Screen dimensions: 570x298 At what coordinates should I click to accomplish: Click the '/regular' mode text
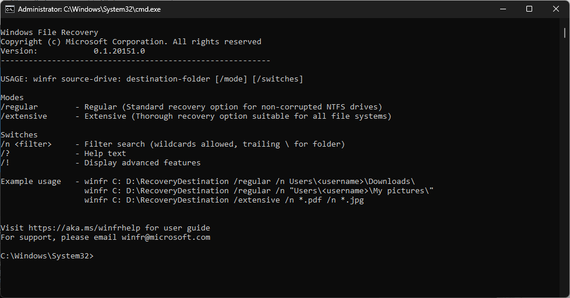[x=19, y=107]
